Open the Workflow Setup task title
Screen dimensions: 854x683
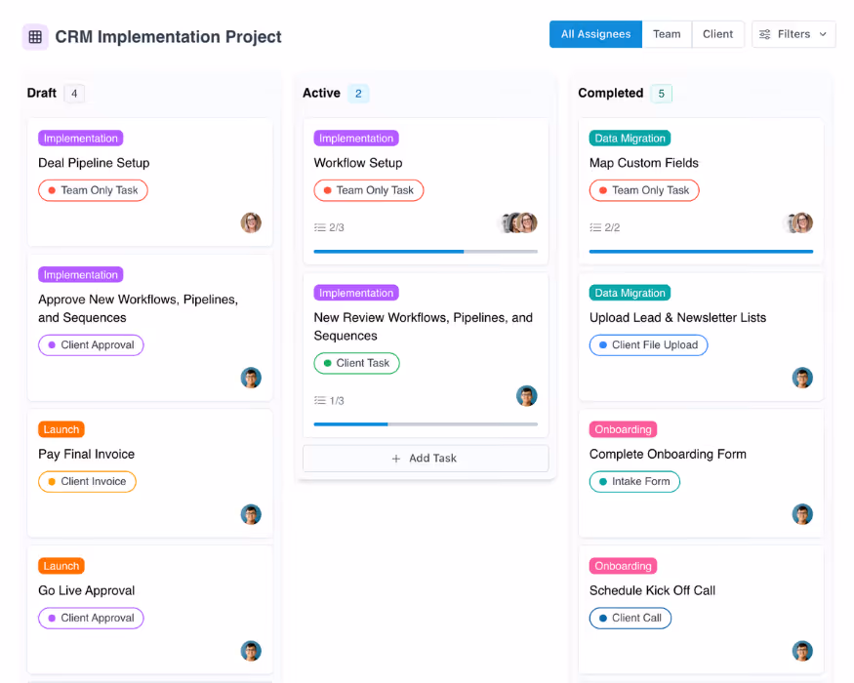pos(358,163)
